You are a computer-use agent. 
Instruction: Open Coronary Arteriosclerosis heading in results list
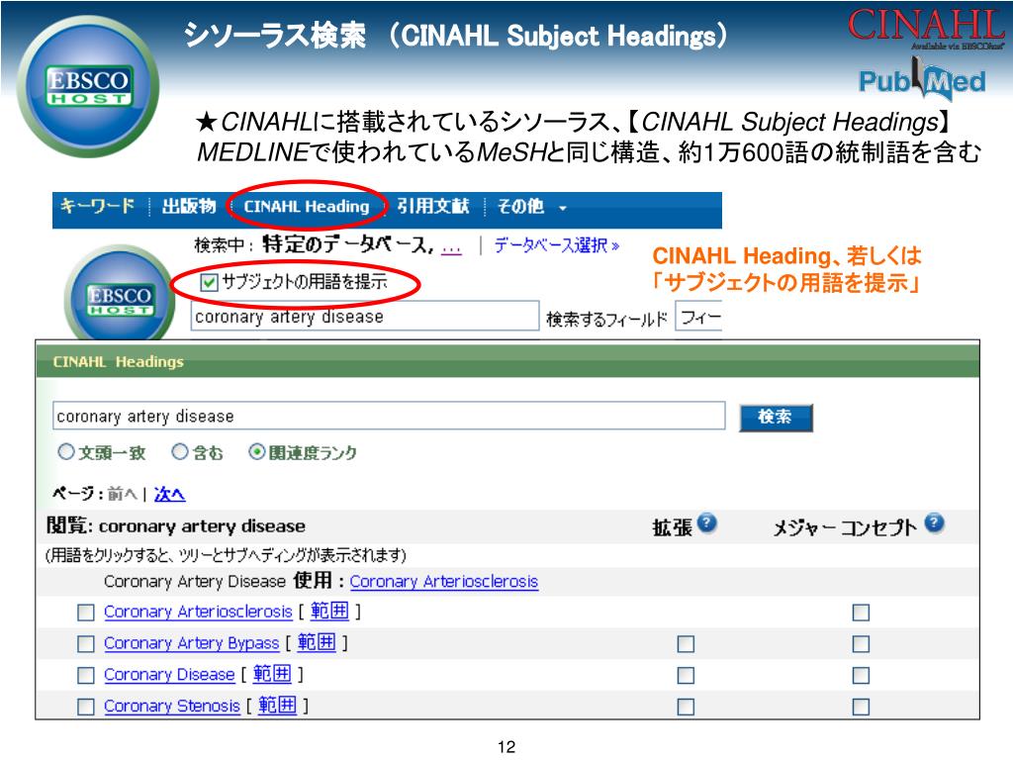[198, 612]
